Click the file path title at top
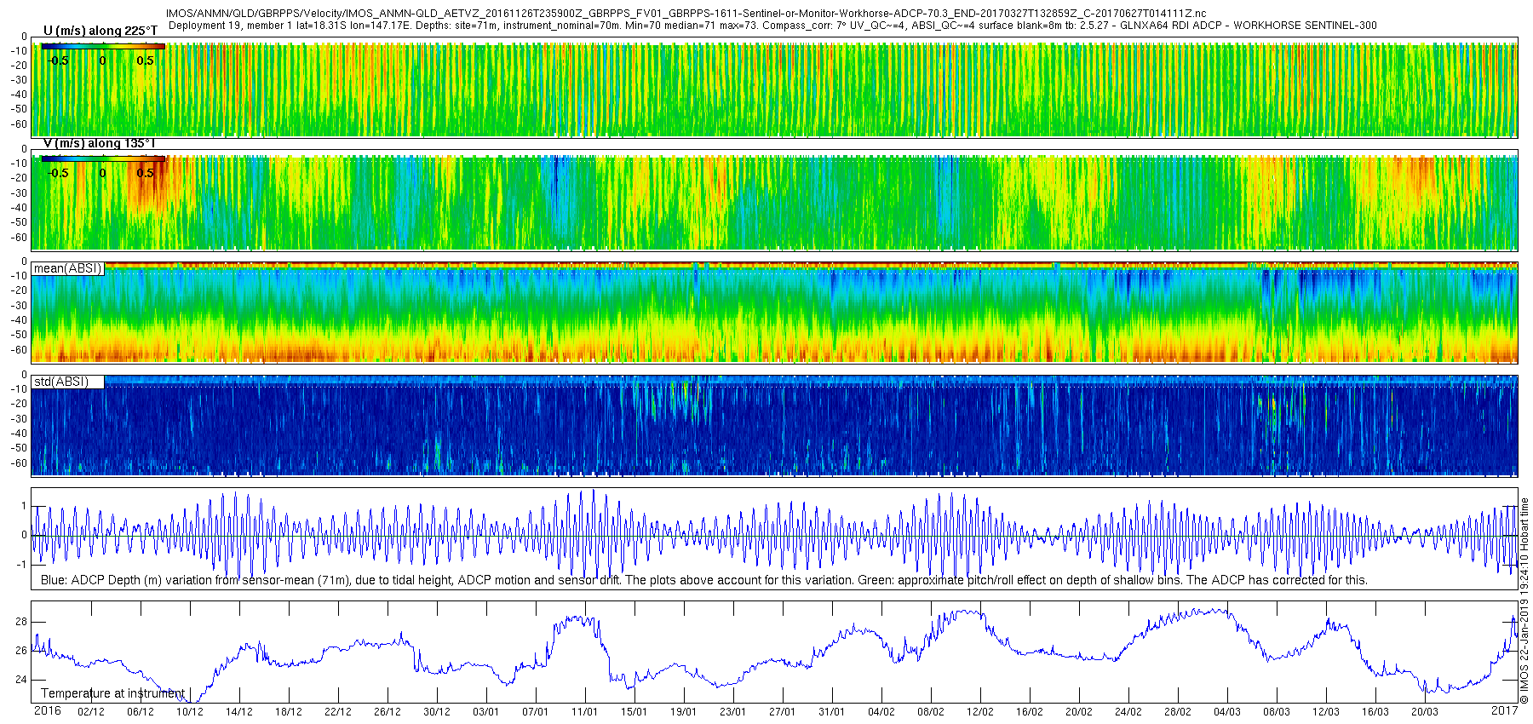 [x=686, y=14]
